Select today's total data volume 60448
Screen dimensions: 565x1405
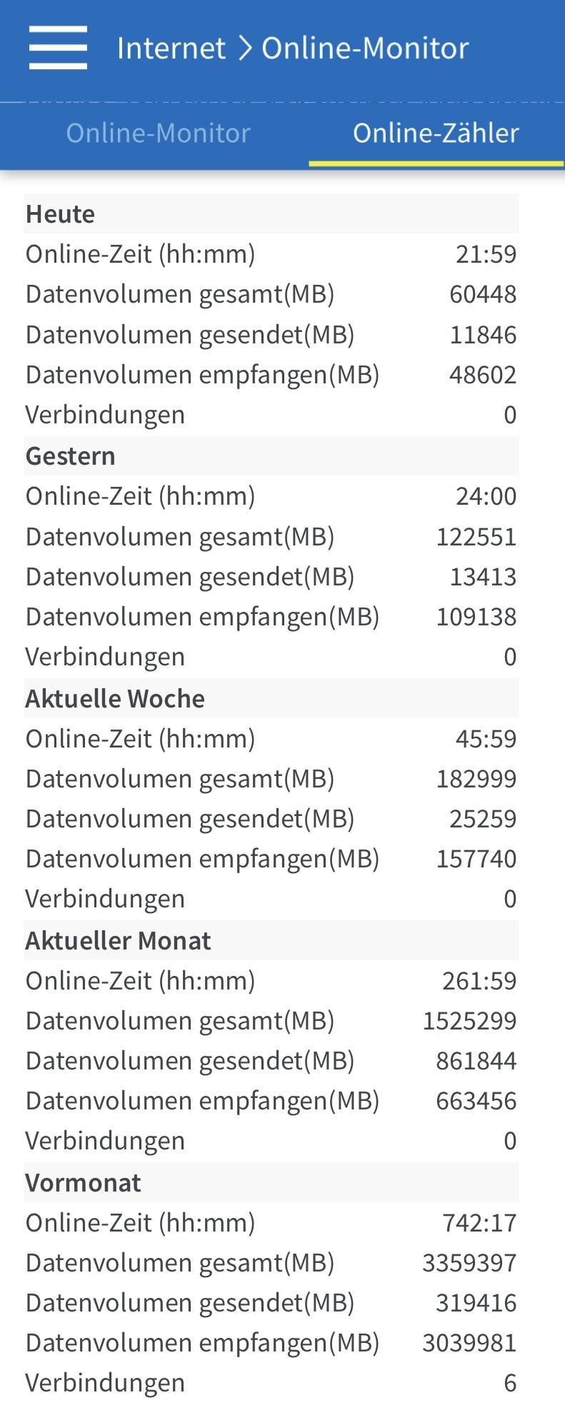point(482,294)
